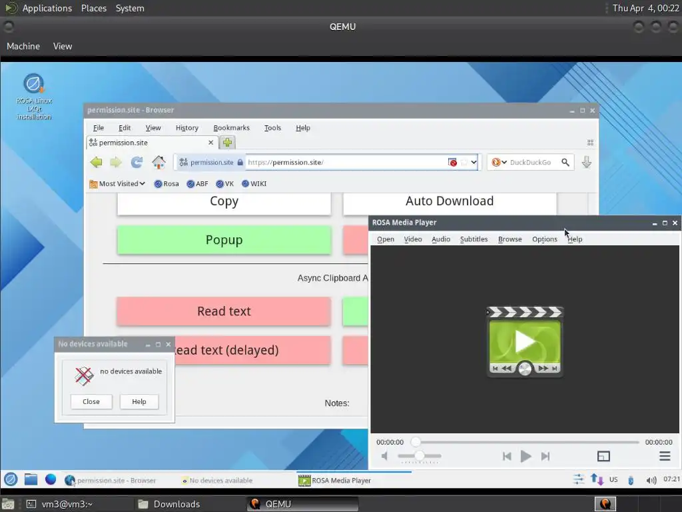Viewport: 682px width, 512px height.
Task: Click the green Popup button
Action: pyautogui.click(x=224, y=240)
